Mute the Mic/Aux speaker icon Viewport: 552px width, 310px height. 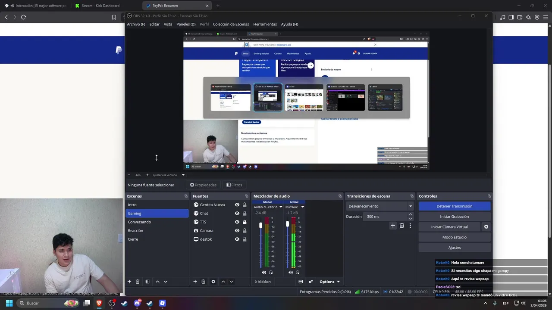(291, 272)
